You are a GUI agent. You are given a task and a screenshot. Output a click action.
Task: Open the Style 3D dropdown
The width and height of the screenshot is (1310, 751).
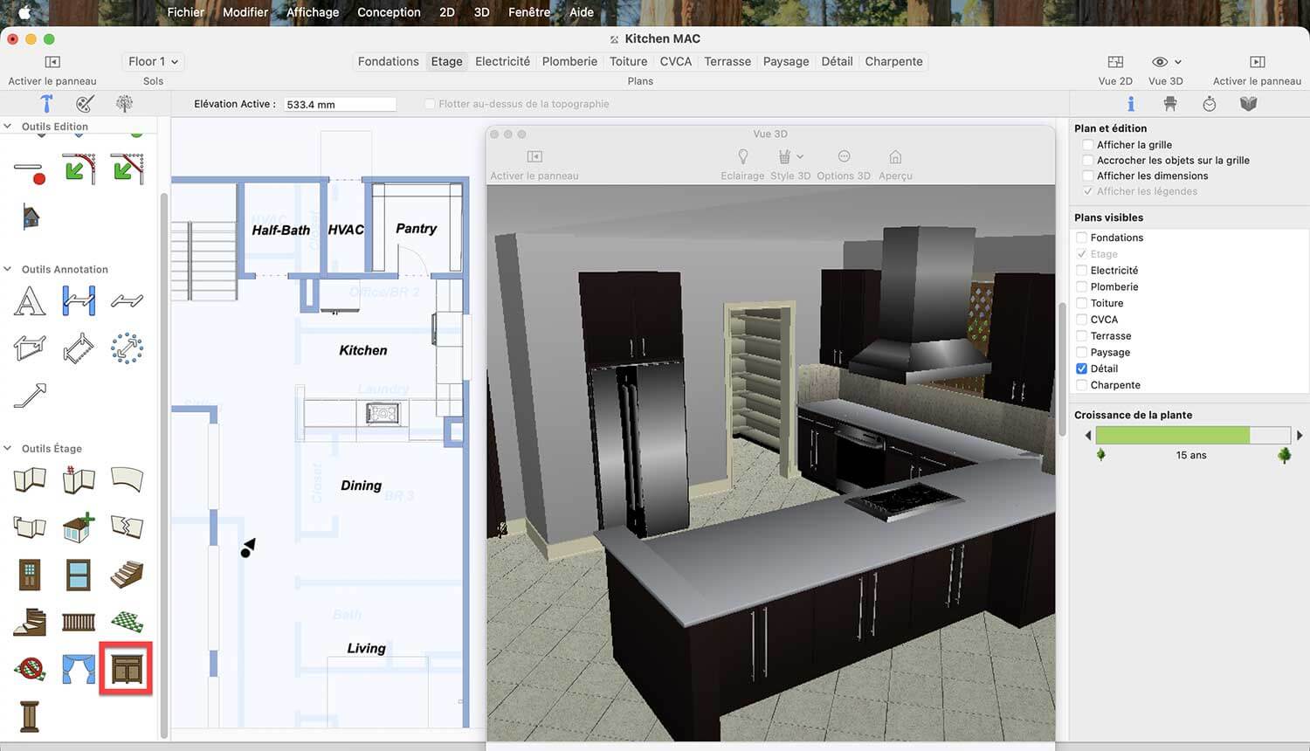click(790, 163)
